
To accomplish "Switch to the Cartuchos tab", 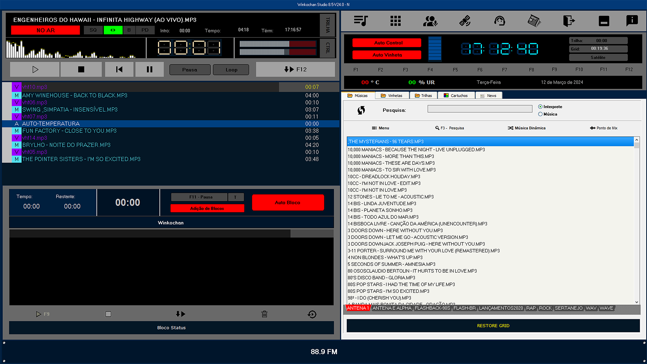I will [456, 96].
